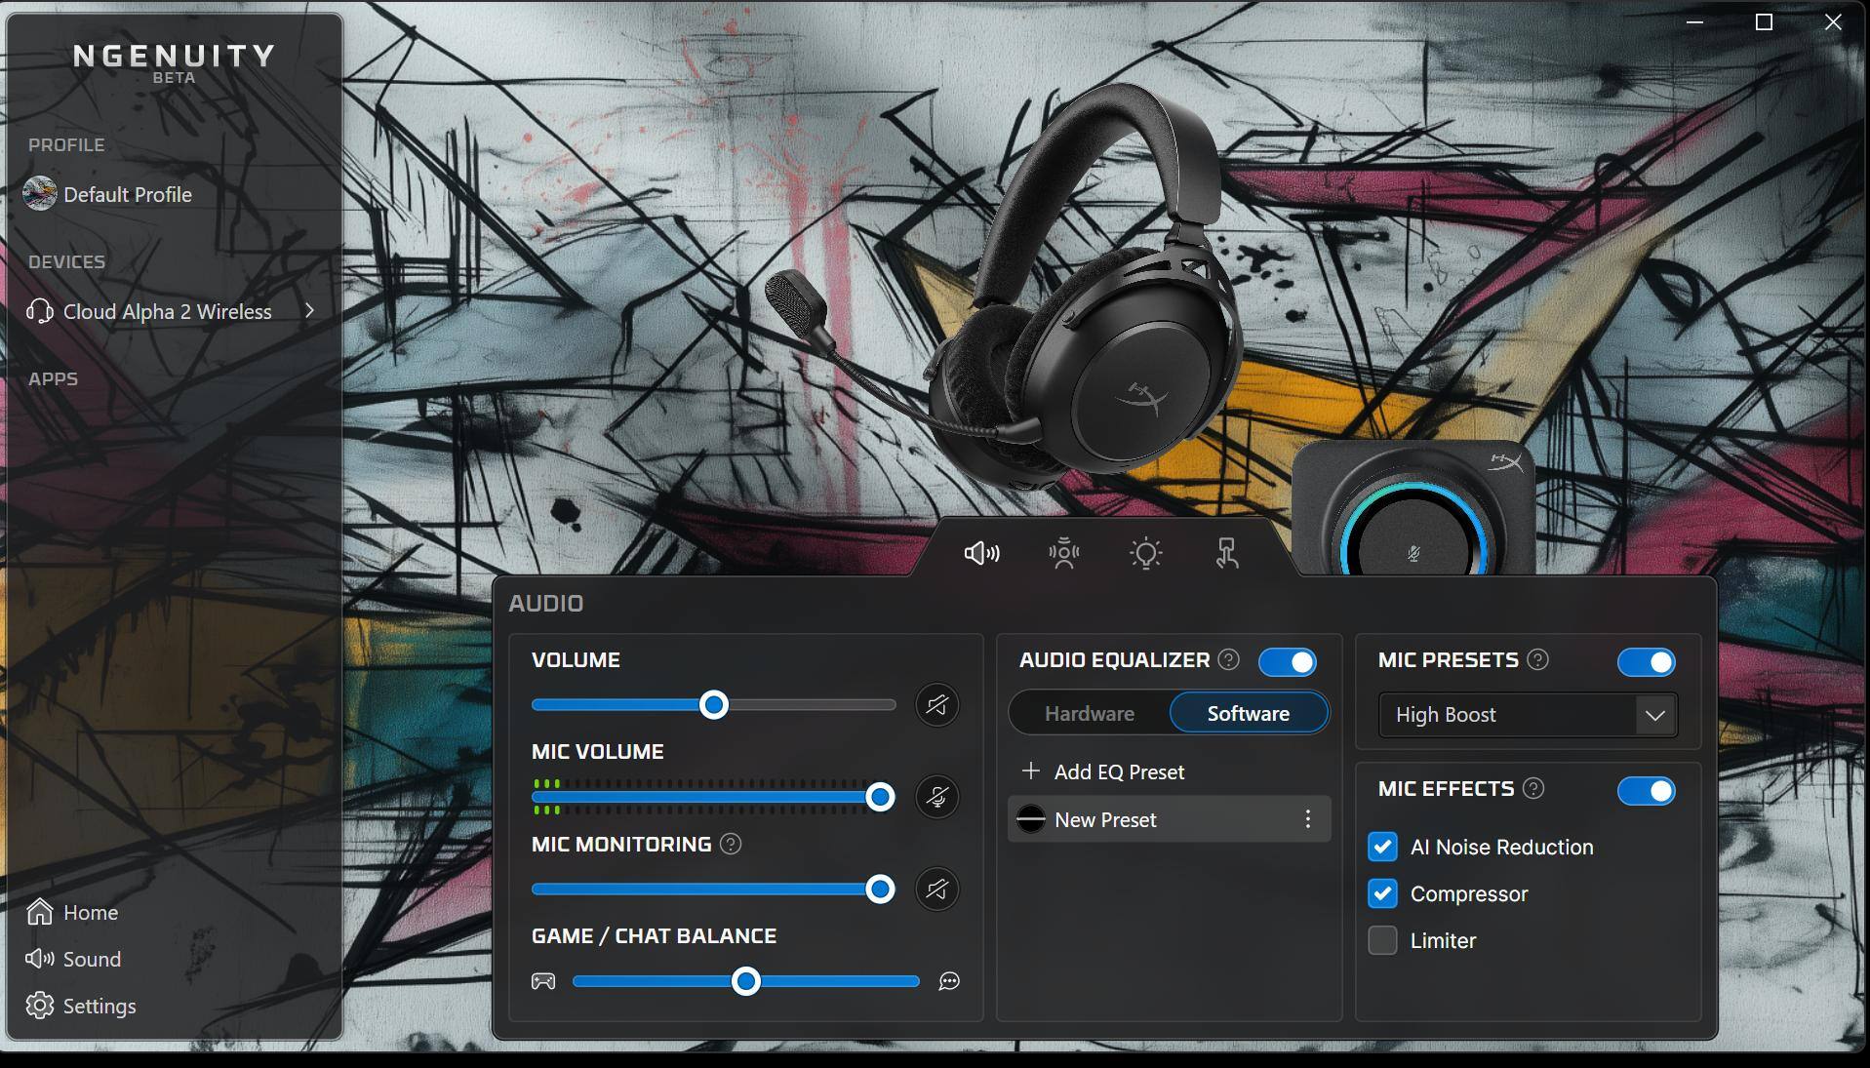The height and width of the screenshot is (1068, 1870).
Task: Click the Audio Equalizer help icon
Action: (x=1229, y=660)
